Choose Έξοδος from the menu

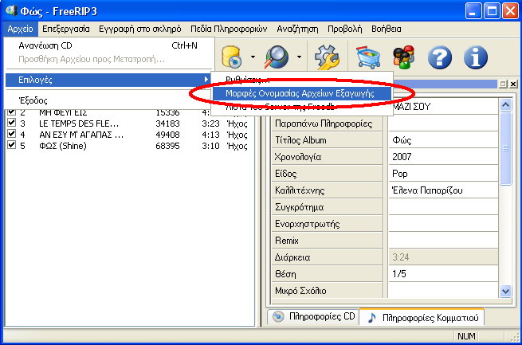pos(108,100)
